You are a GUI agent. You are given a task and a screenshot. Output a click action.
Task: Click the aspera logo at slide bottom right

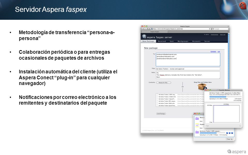click(x=237, y=152)
